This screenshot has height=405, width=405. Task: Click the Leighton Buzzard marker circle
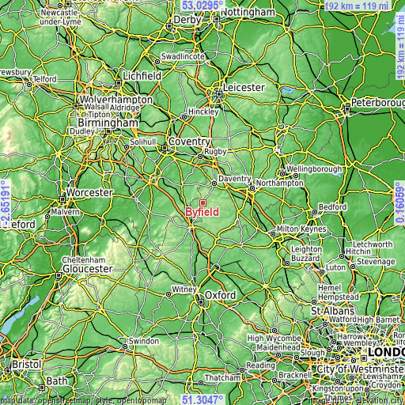[287, 263]
